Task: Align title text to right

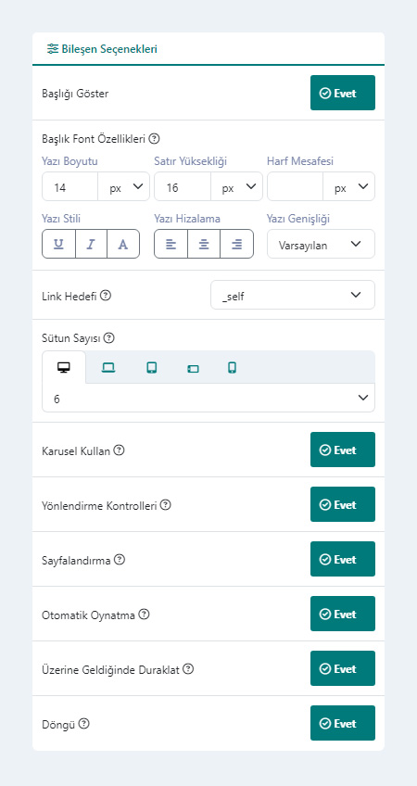Action: [x=236, y=244]
